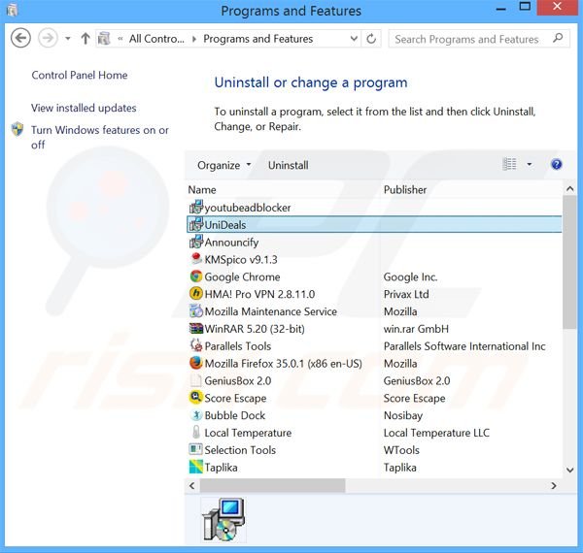Screen dimensions: 583x553
Task: Click the All Contro... breadcrumb segment
Action: point(156,39)
